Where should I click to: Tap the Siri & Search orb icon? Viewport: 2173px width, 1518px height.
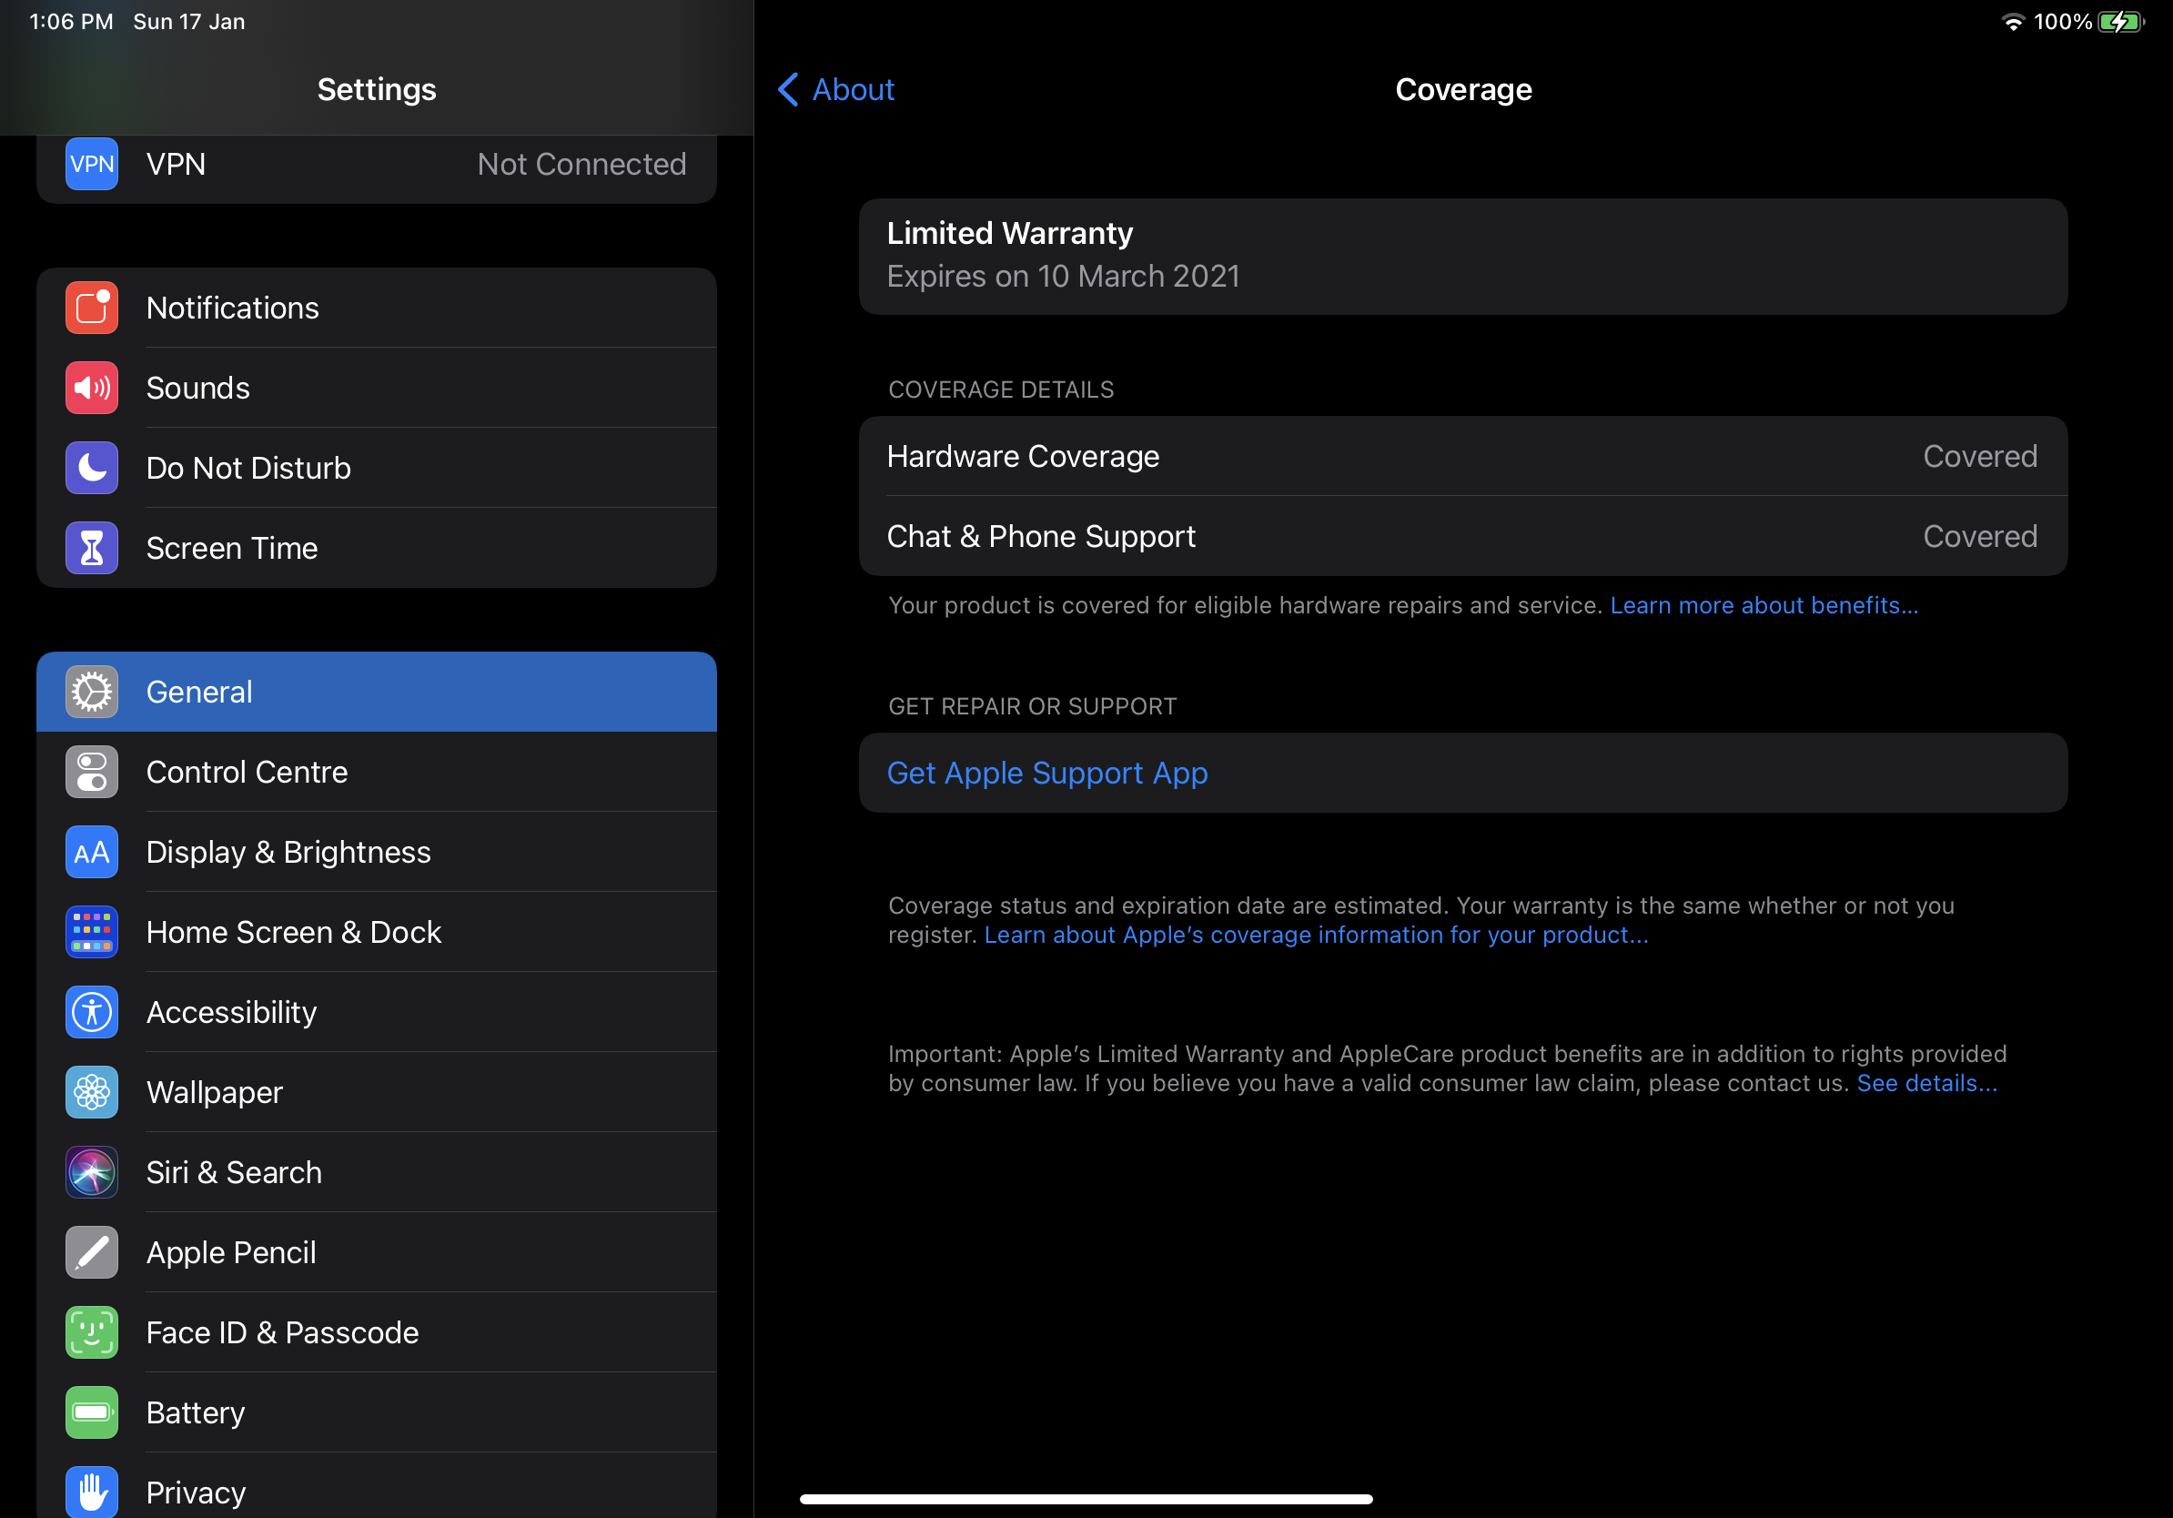pyautogui.click(x=92, y=1172)
